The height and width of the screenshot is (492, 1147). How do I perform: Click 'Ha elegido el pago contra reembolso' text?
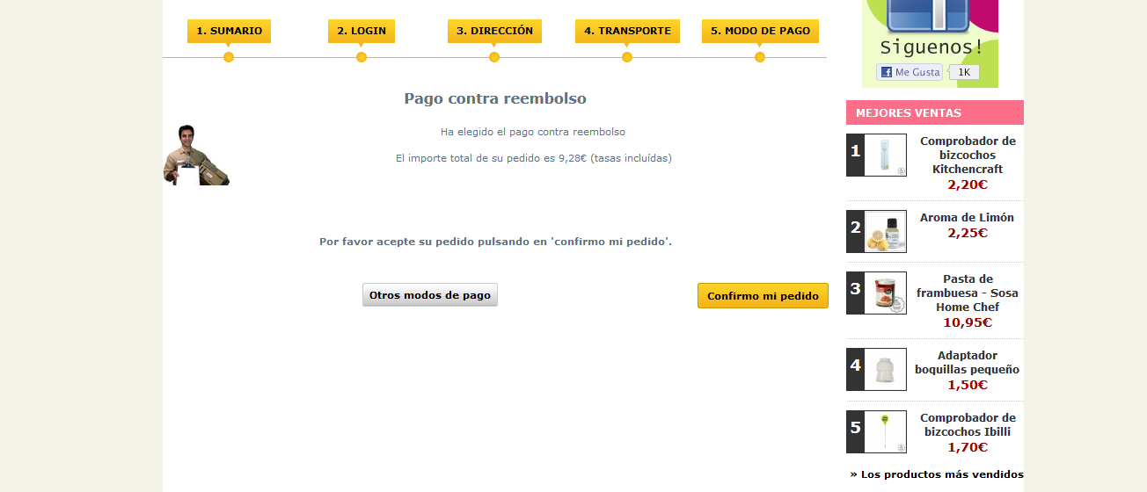pyautogui.click(x=533, y=132)
